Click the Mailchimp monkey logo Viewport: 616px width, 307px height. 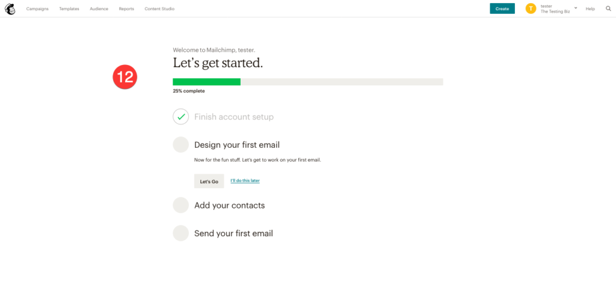click(10, 9)
